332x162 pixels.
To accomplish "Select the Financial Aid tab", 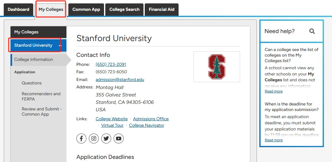I will click(161, 10).
